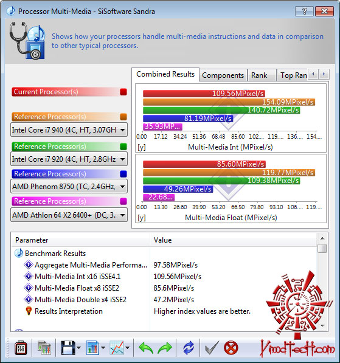The image size is (340, 363).
Task: Click the line graph icon
Action: pyautogui.click(x=117, y=348)
